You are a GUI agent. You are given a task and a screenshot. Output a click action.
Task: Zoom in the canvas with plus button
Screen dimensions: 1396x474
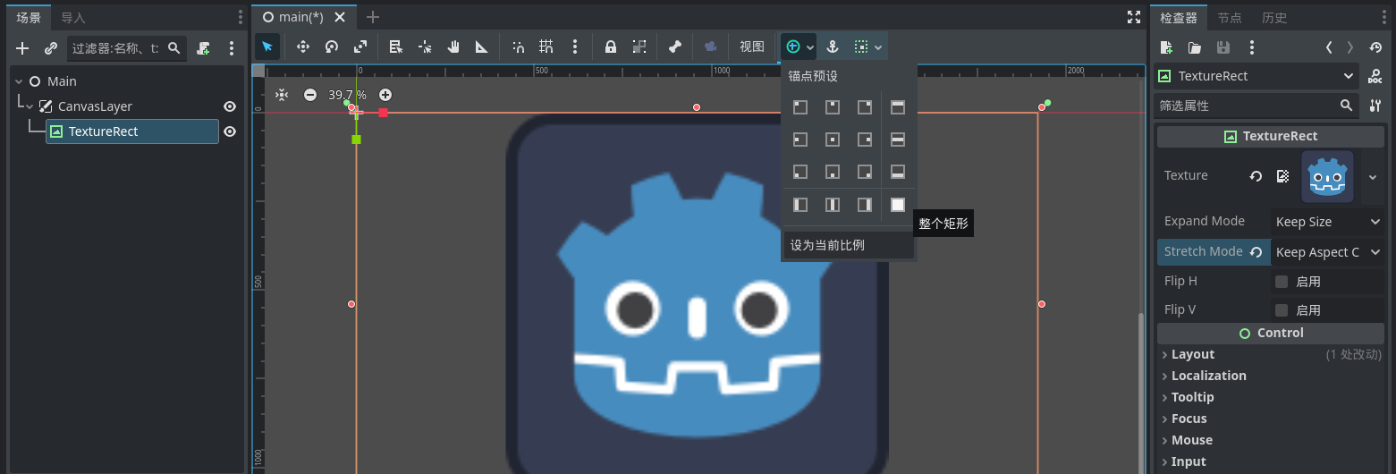pos(385,95)
